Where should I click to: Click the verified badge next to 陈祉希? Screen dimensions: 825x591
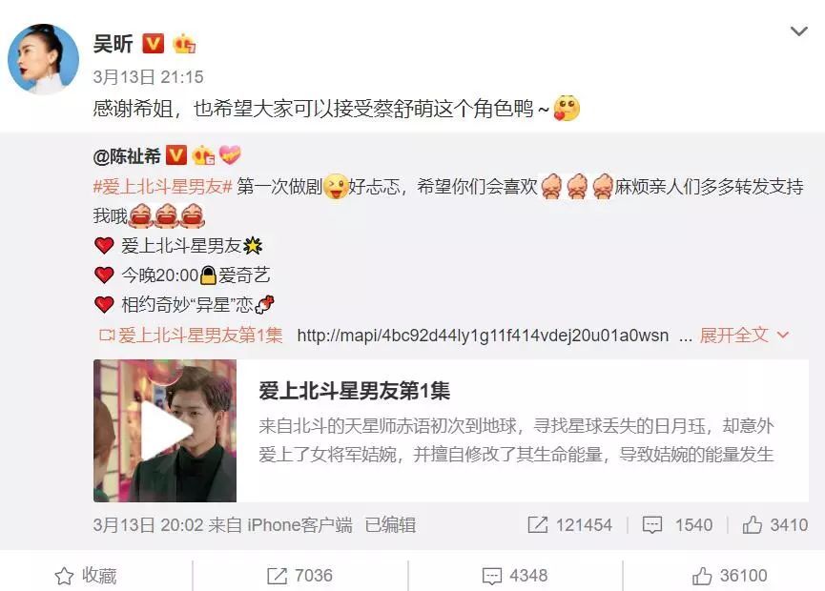tap(176, 155)
